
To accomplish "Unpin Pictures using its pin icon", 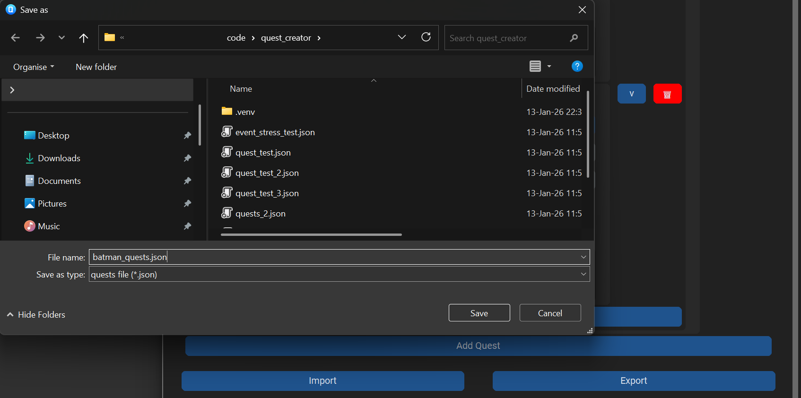I will (187, 204).
